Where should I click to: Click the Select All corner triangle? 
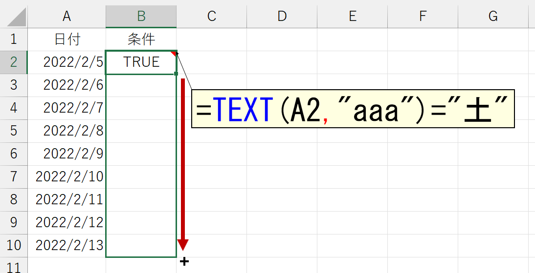click(x=16, y=17)
